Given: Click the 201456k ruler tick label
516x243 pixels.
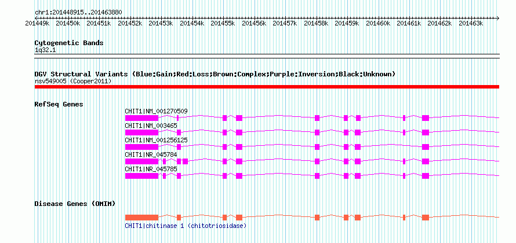Looking at the screenshot, I should (x=254, y=23).
